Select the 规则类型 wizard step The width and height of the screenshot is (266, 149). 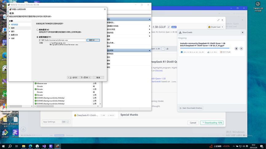14,25
